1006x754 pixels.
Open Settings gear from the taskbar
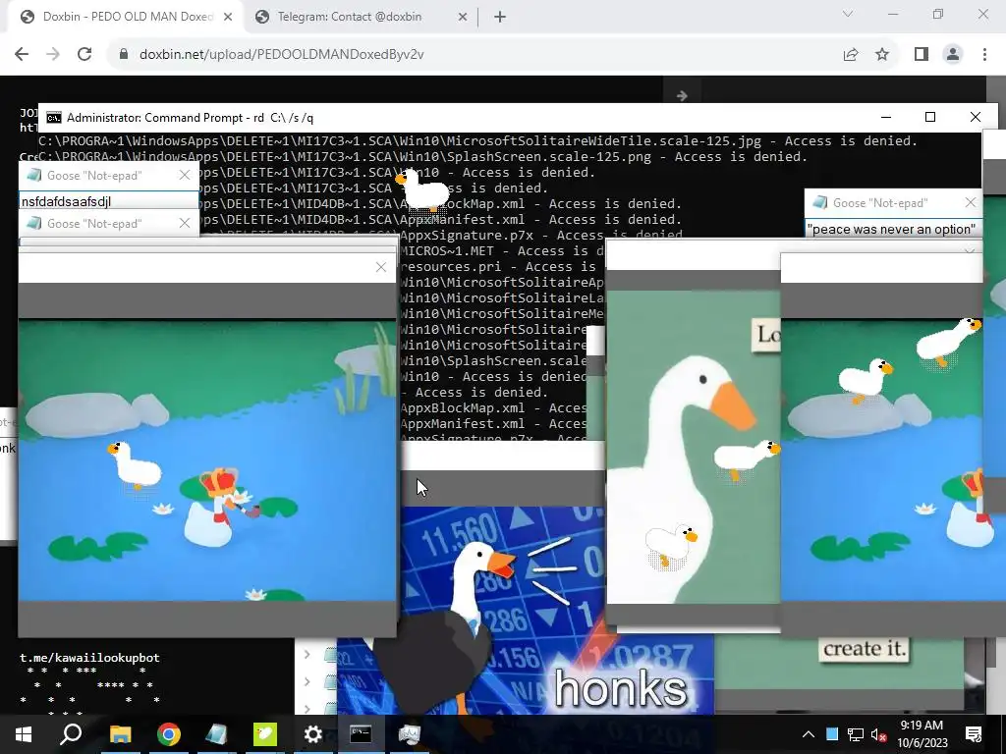[x=313, y=733]
